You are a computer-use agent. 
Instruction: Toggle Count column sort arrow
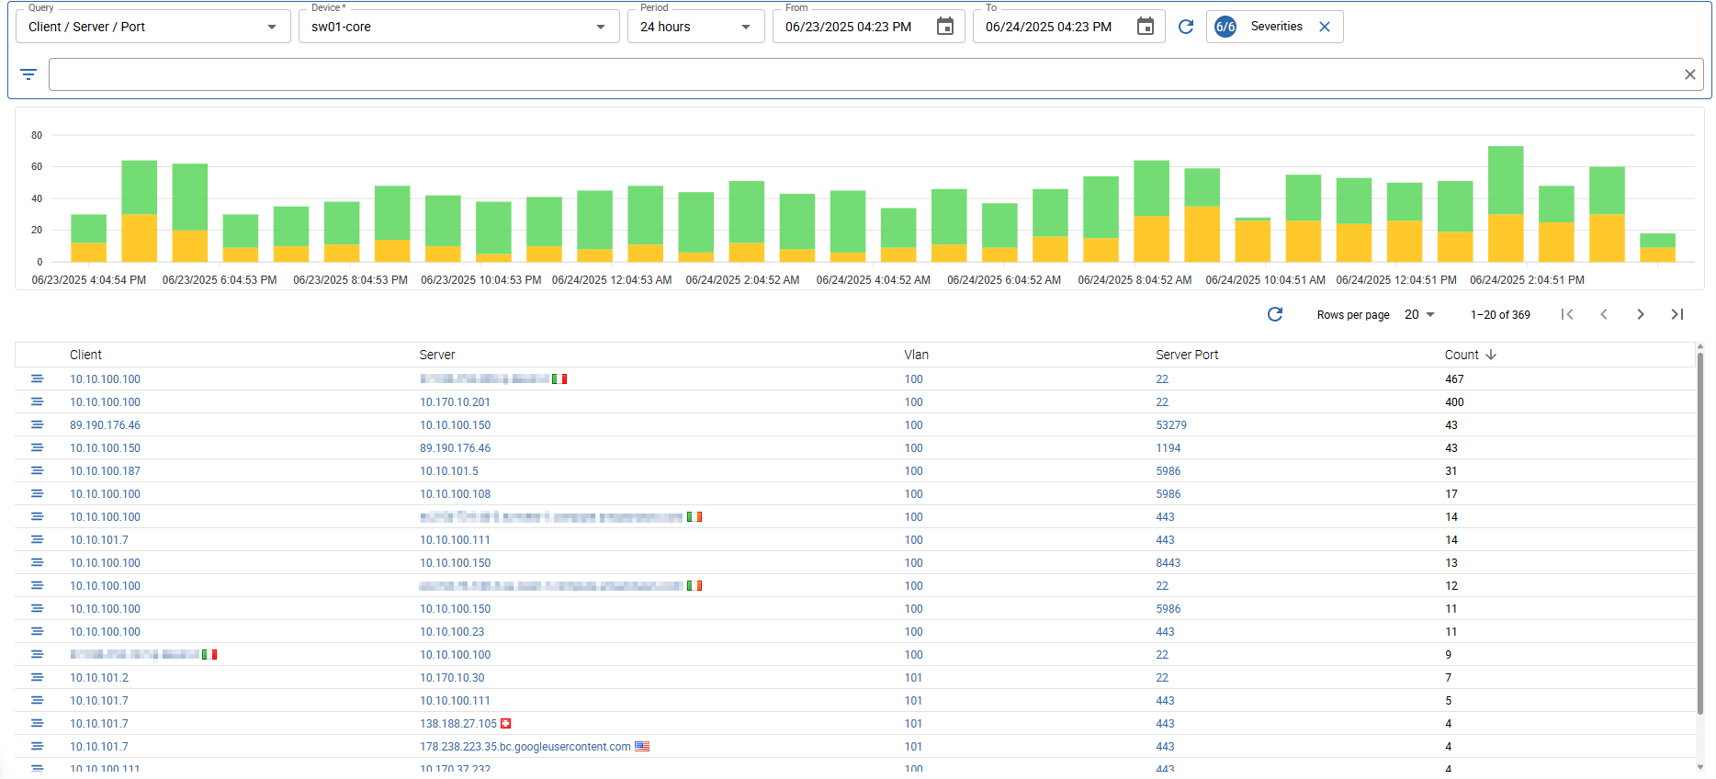1491,355
